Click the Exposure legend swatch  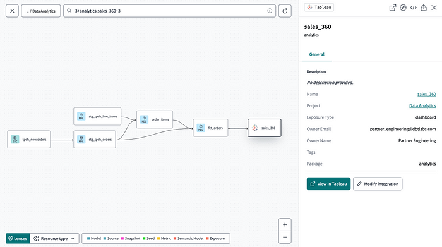pos(208,238)
